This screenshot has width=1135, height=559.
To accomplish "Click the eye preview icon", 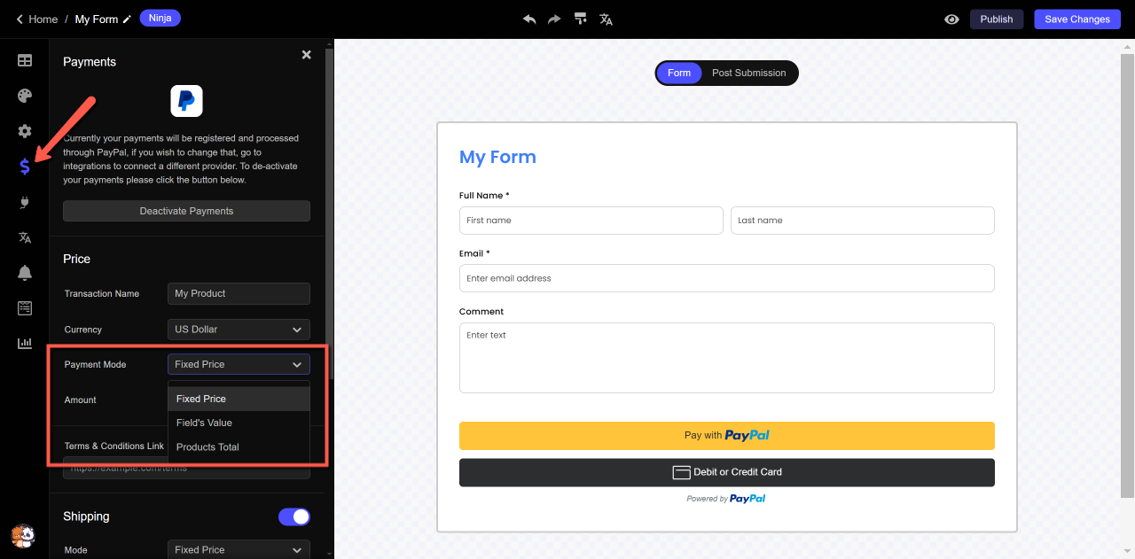I will [951, 19].
